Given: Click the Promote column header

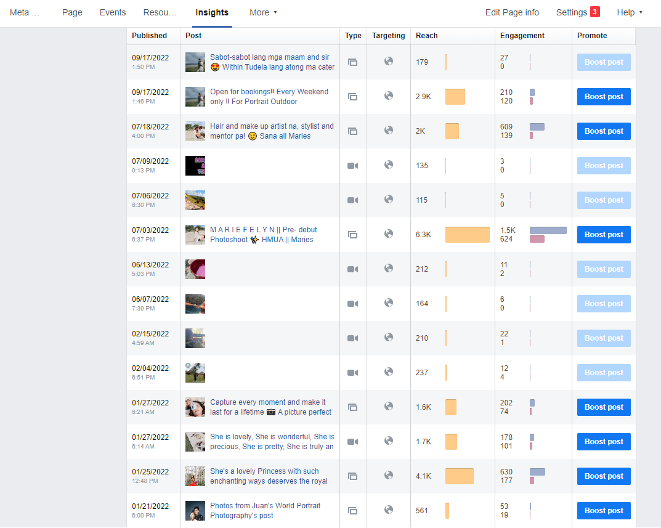Looking at the screenshot, I should click(592, 36).
